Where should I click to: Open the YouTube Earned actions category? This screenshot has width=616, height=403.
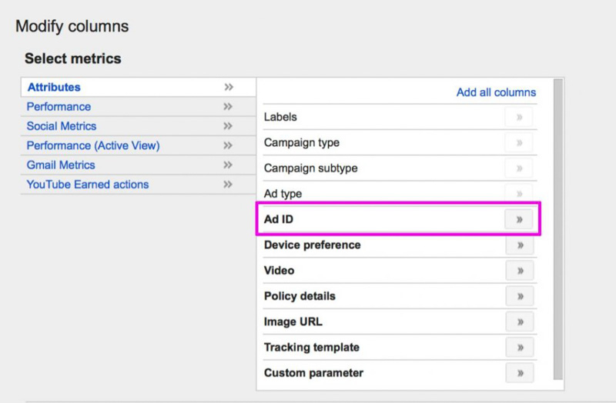88,185
